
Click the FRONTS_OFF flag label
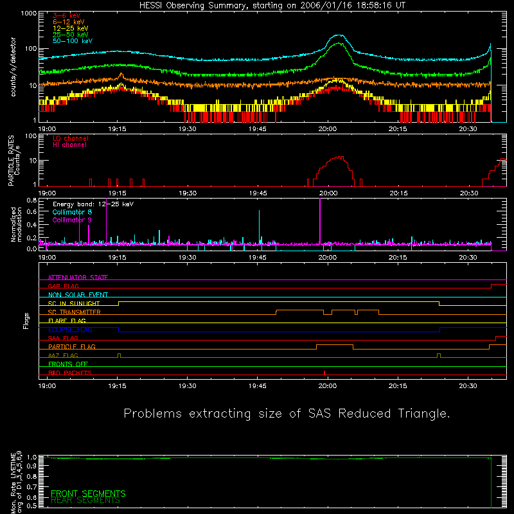pos(68,364)
